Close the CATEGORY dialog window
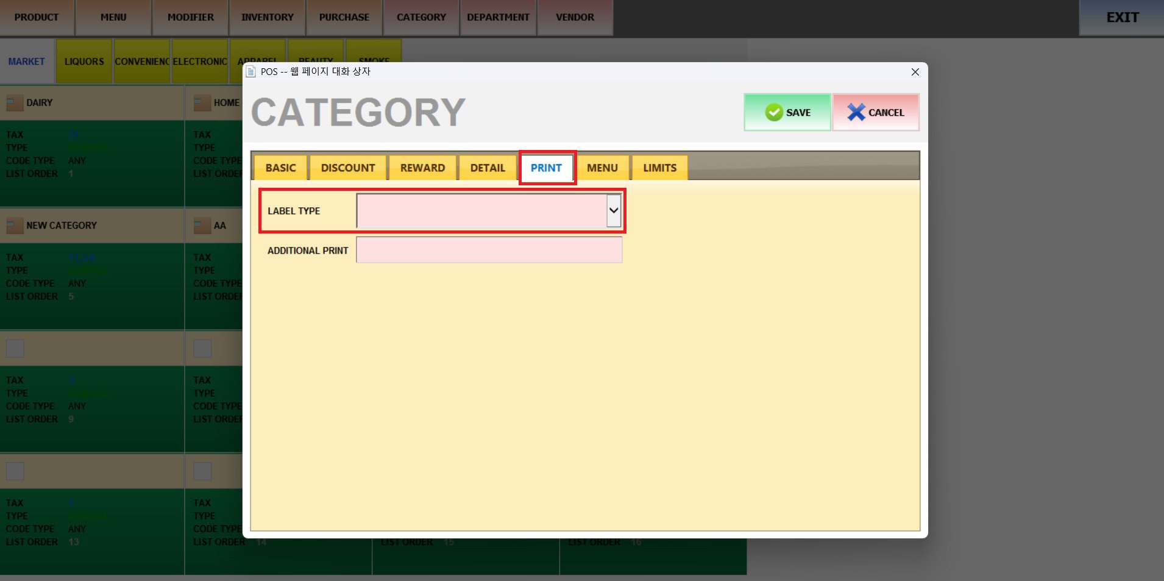The width and height of the screenshot is (1164, 581). point(915,72)
